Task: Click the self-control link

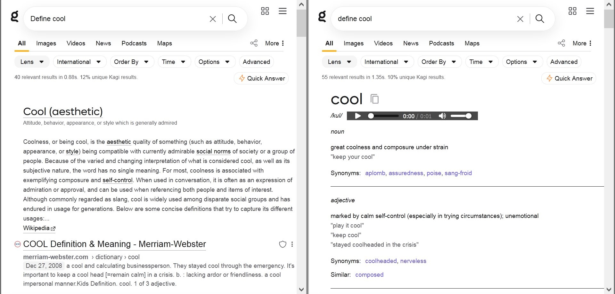Action: pyautogui.click(x=118, y=180)
